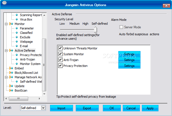Click the diamond icon beside Exclude
Viewport: 172px width, 116px height.
pos(17,37)
